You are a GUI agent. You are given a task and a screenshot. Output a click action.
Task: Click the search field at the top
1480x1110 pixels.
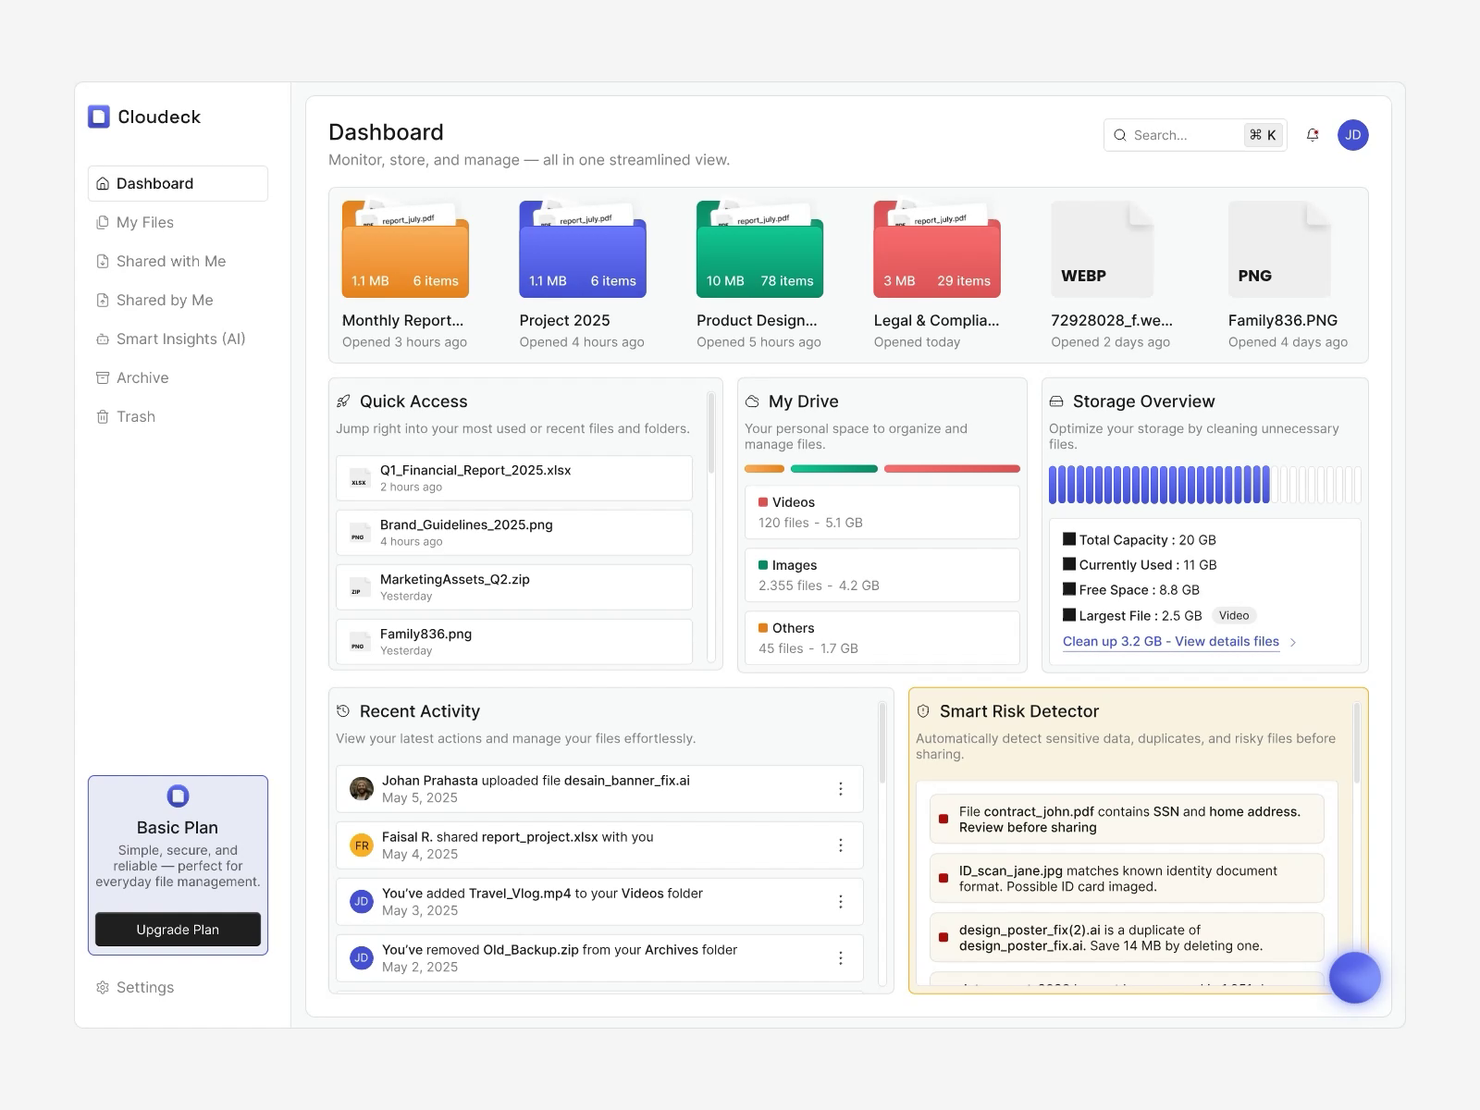pos(1175,135)
